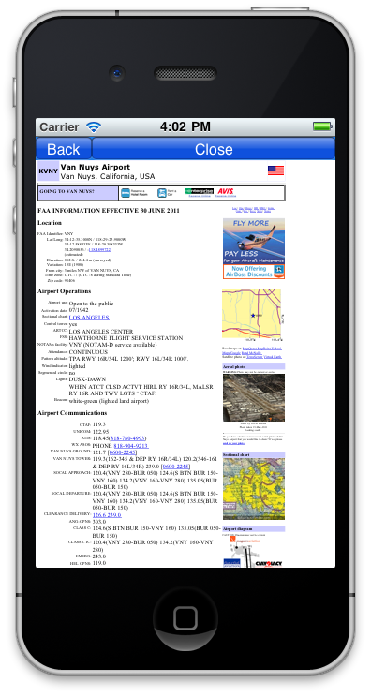Tap the battery icon in status bar
This screenshot has width=371, height=697.
pos(322,126)
